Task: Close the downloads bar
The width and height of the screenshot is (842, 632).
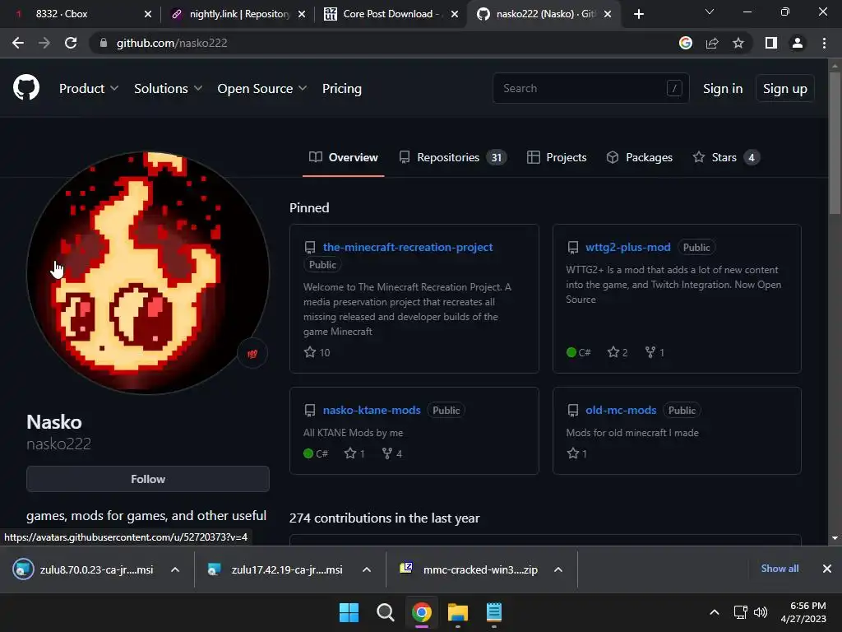Action: click(827, 569)
